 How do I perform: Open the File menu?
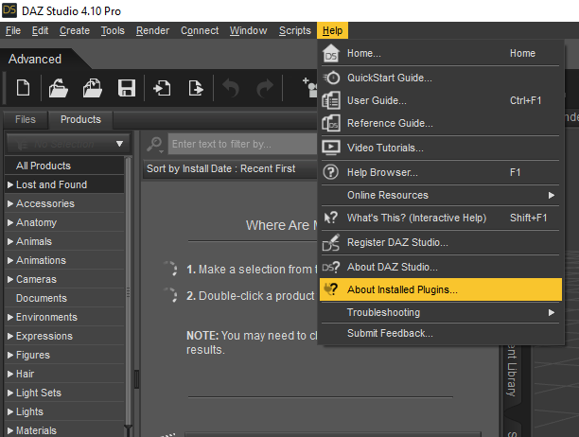(x=13, y=30)
